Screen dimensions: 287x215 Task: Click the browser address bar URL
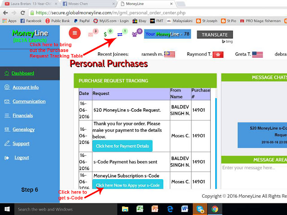pos(111,13)
